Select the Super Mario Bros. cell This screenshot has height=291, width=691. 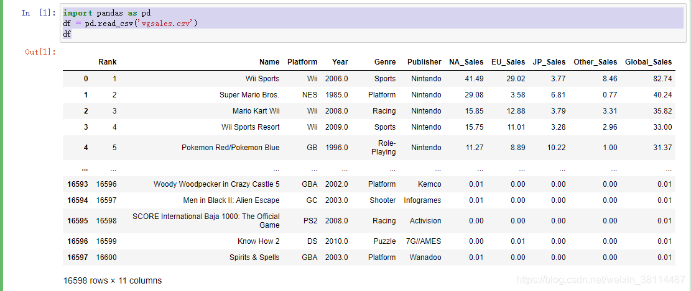coord(249,95)
